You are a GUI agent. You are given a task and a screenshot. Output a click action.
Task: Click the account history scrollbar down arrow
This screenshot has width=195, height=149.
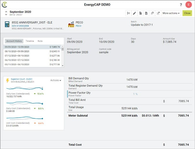[62, 66]
